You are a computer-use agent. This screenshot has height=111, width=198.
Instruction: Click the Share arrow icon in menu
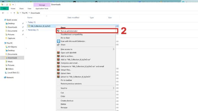58,45
